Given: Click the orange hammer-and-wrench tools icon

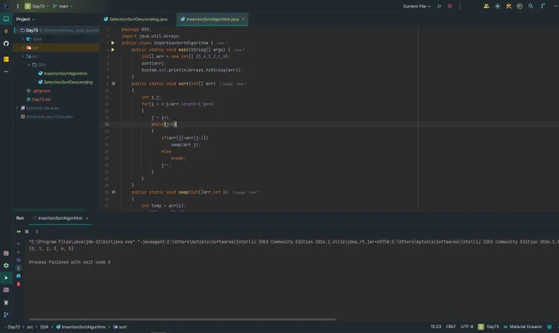Looking at the screenshot, I should (509, 6).
